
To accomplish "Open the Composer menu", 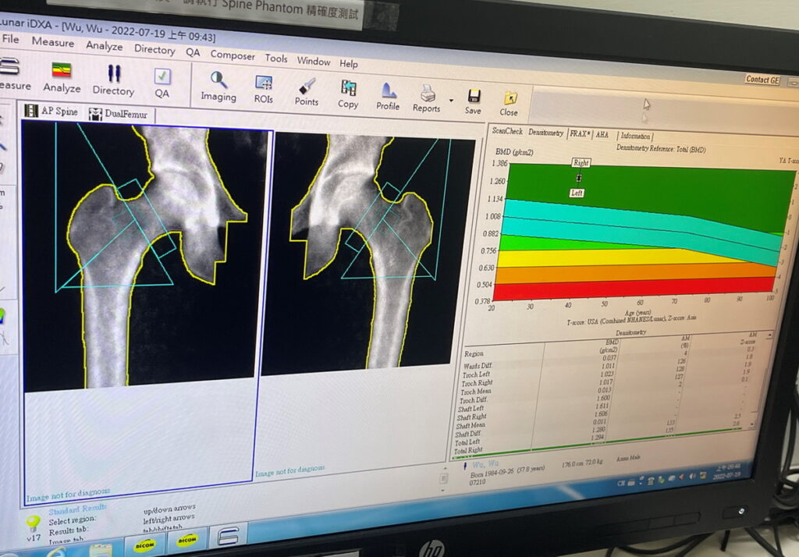I will coord(233,55).
